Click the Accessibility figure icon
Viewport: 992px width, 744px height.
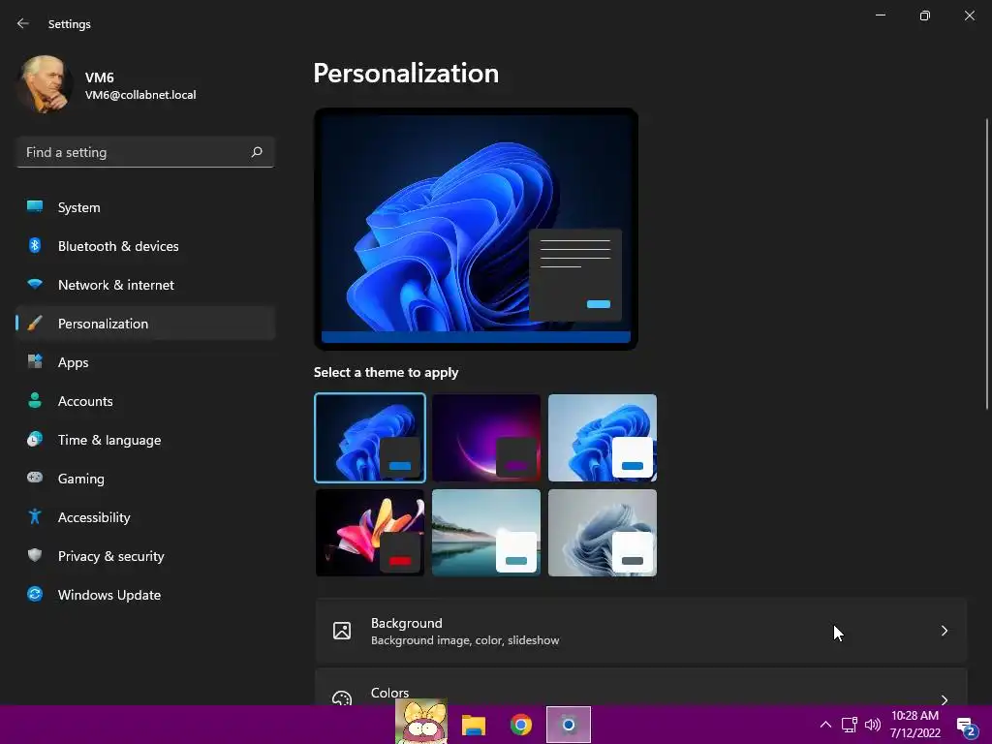click(x=35, y=517)
